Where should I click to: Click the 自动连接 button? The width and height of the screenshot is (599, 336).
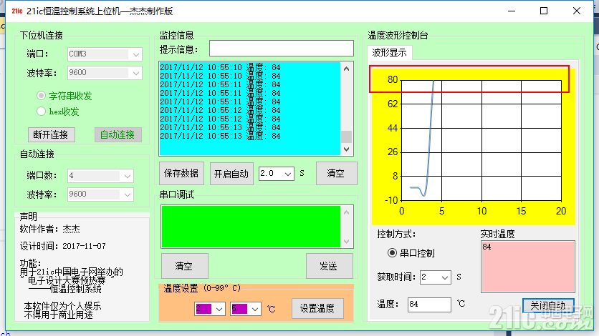tap(118, 134)
